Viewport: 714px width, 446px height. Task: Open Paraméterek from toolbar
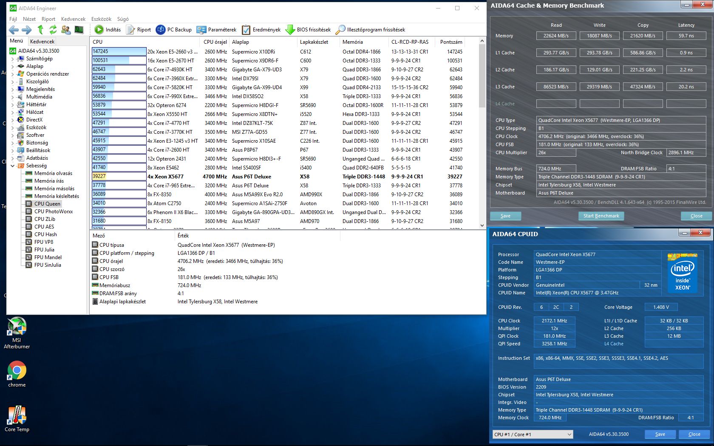[216, 30]
